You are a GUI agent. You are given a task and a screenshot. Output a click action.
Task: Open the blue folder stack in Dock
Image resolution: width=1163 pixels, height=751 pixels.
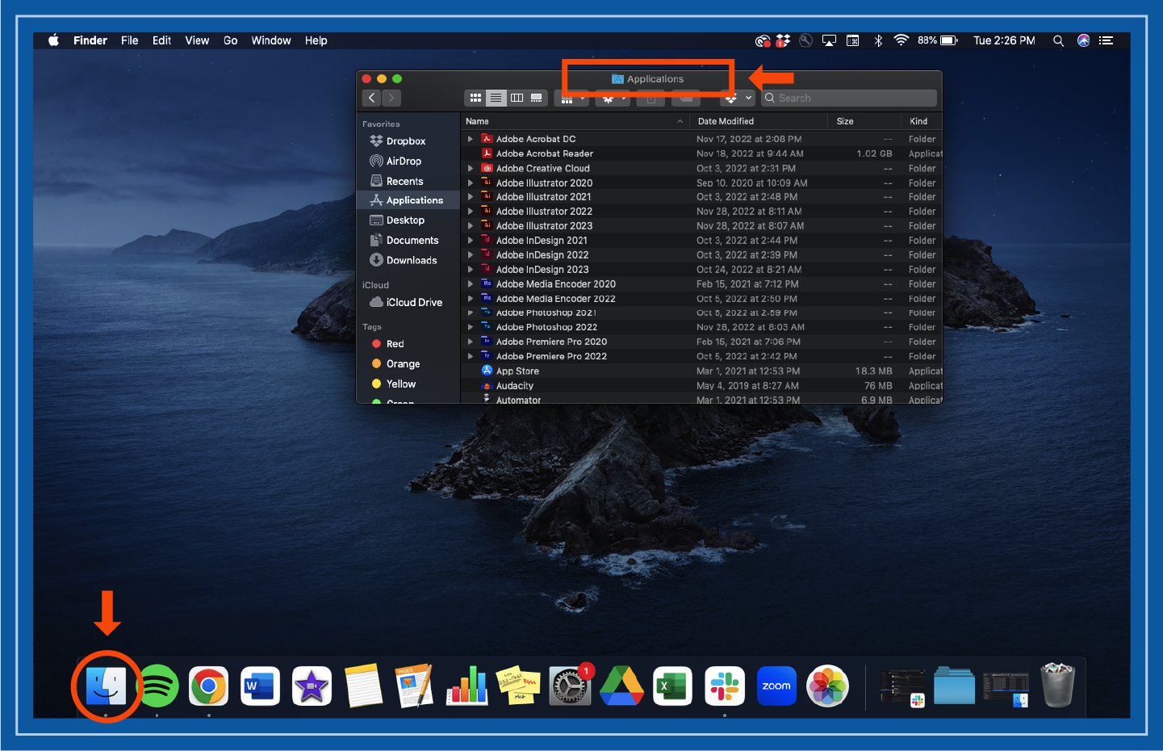pos(954,686)
